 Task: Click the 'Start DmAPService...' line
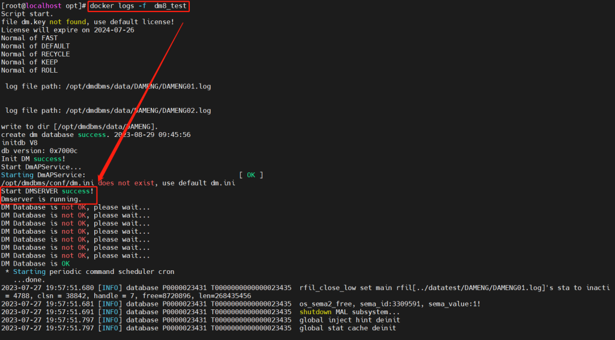click(41, 166)
